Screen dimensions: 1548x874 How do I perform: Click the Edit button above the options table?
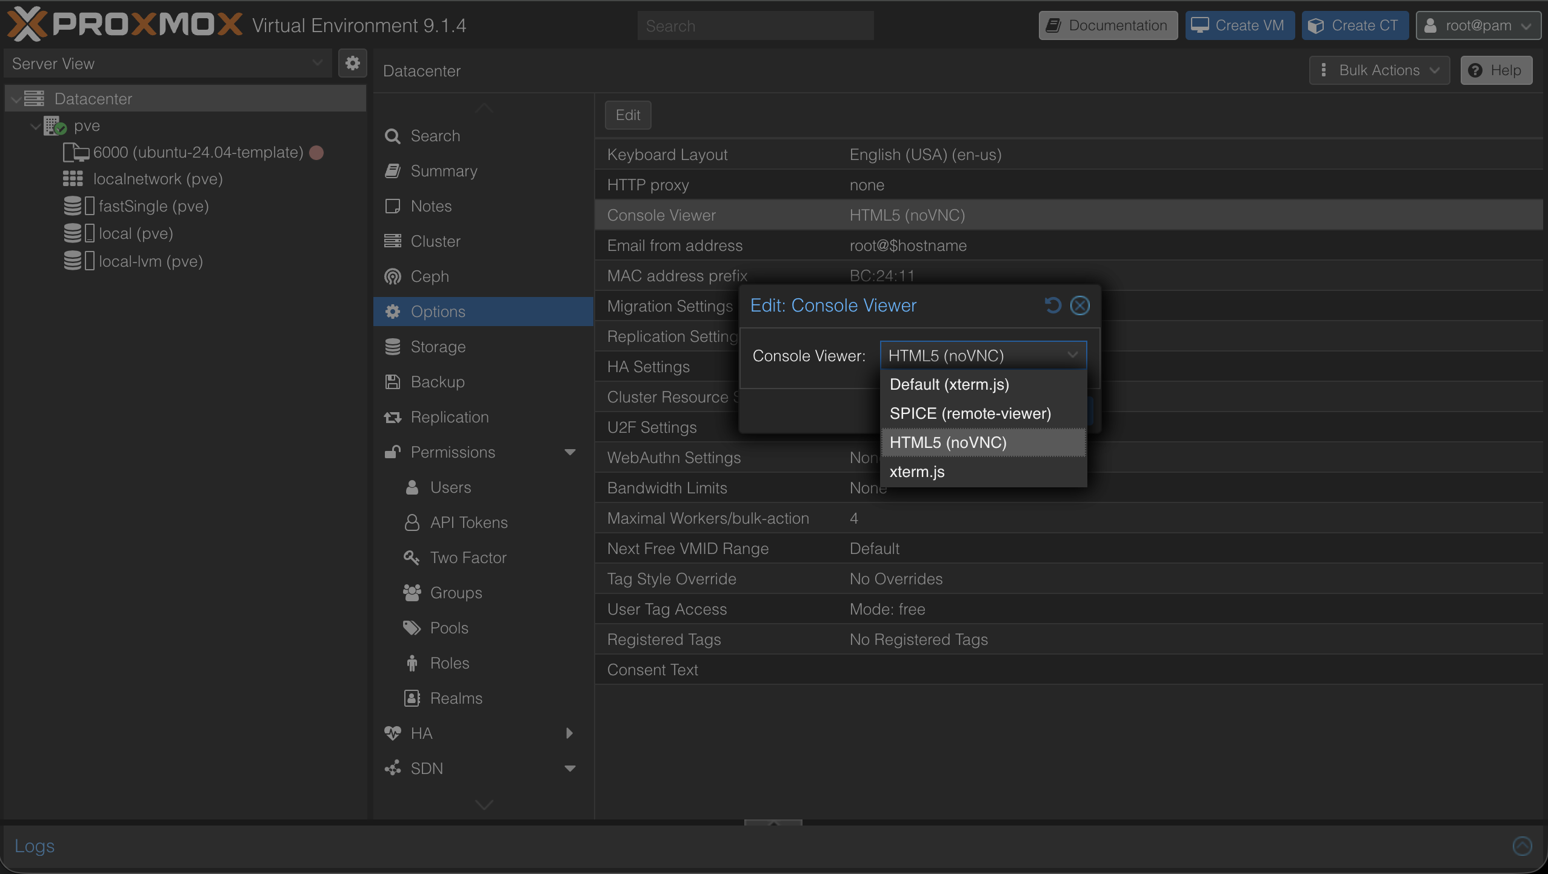click(x=627, y=115)
